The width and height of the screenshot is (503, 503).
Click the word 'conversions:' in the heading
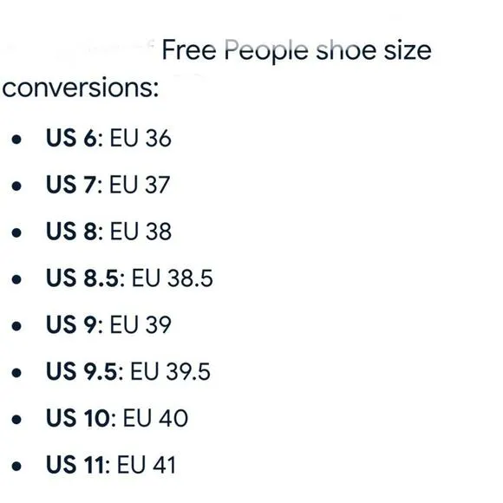click(81, 88)
